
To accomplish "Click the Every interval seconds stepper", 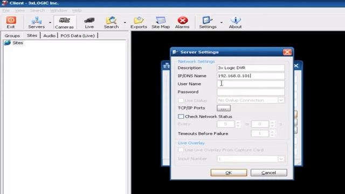I will point(272,124).
